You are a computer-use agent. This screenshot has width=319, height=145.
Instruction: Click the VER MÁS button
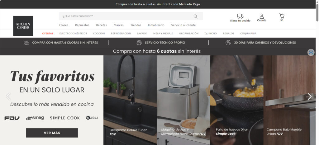[52, 133]
